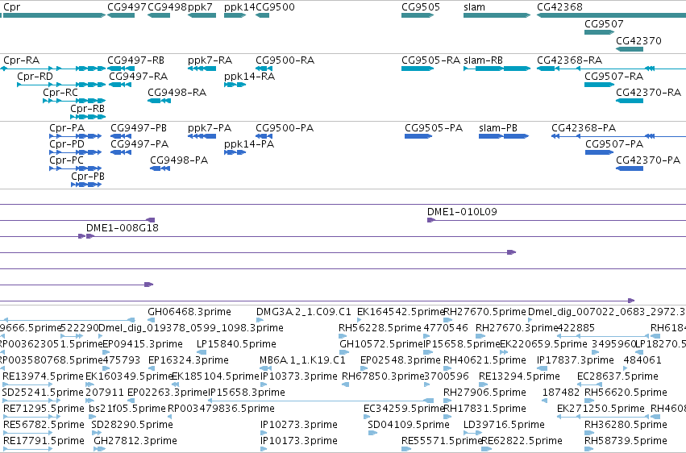Viewport: 686px width, 453px height.
Task: Select CG9507-RA transcript label
Action: tap(613, 77)
